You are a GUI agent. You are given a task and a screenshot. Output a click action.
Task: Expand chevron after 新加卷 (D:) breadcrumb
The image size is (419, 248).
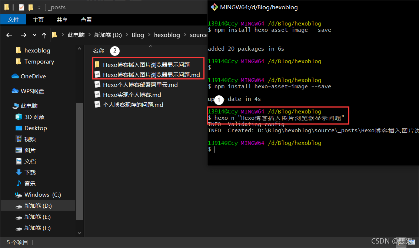127,35
